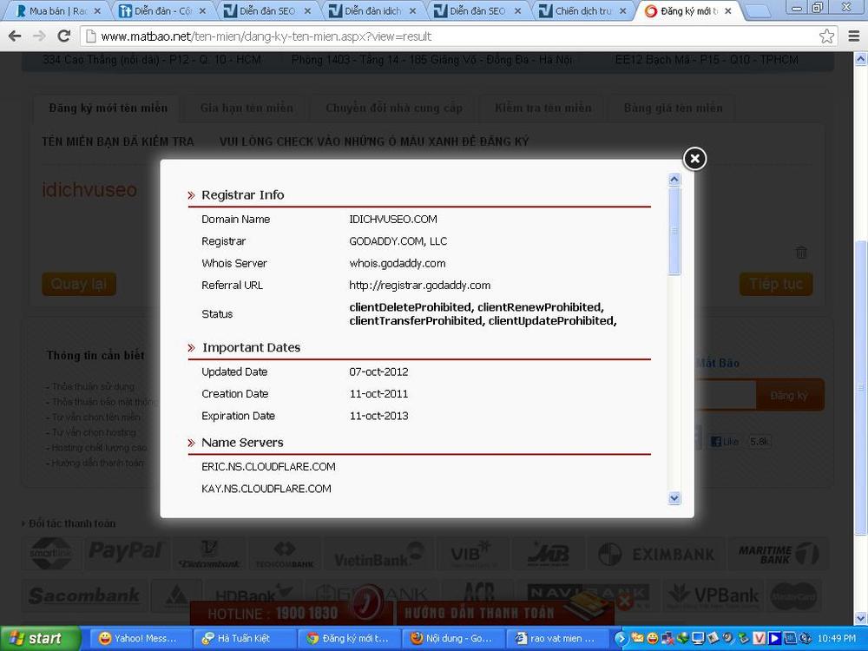The image size is (868, 651).
Task: Click the Yahoo Messenger smiley tray icon
Action: pyautogui.click(x=653, y=638)
